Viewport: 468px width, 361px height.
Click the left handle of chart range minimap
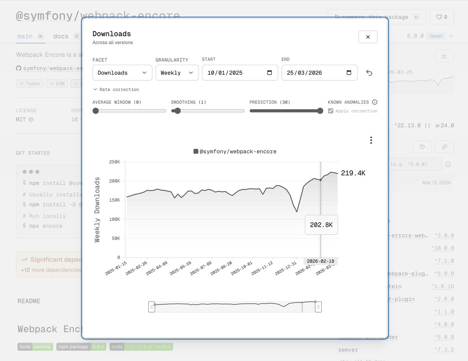(x=152, y=307)
